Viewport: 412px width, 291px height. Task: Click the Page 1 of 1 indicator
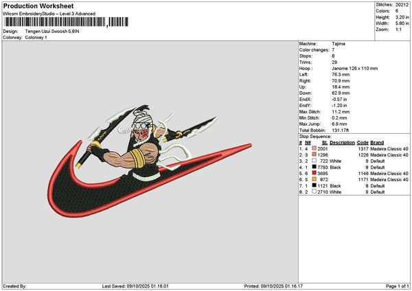pos(398,286)
